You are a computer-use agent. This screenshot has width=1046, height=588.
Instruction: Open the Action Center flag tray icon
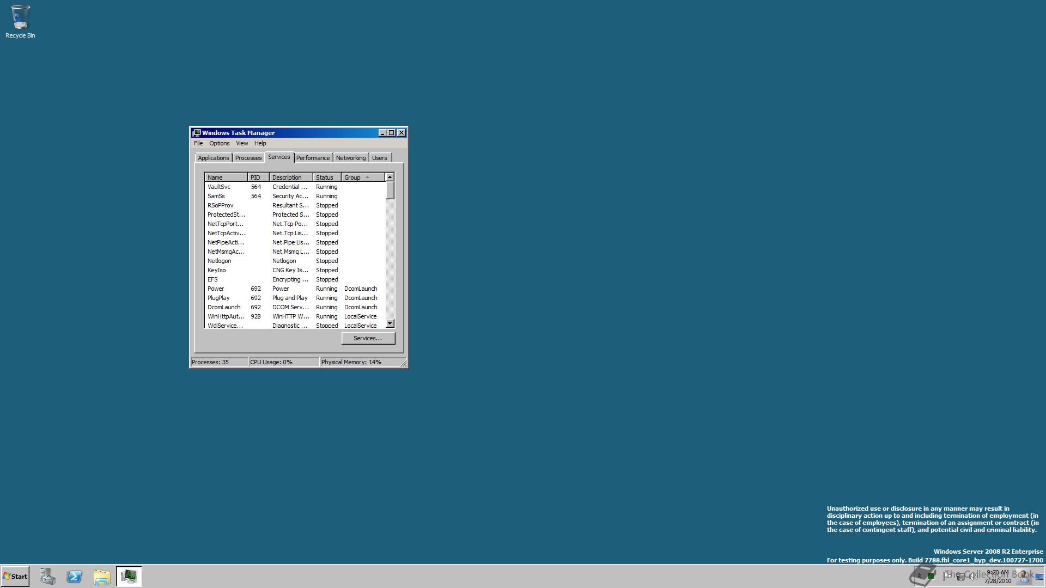(x=946, y=576)
